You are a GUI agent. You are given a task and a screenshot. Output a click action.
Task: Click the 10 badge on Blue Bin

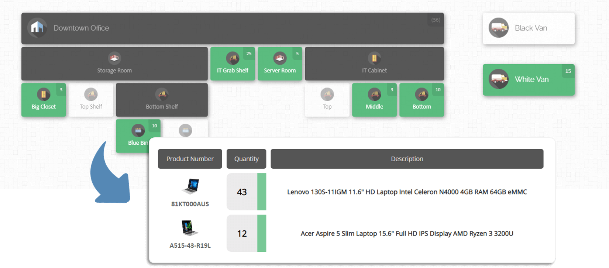click(x=154, y=126)
